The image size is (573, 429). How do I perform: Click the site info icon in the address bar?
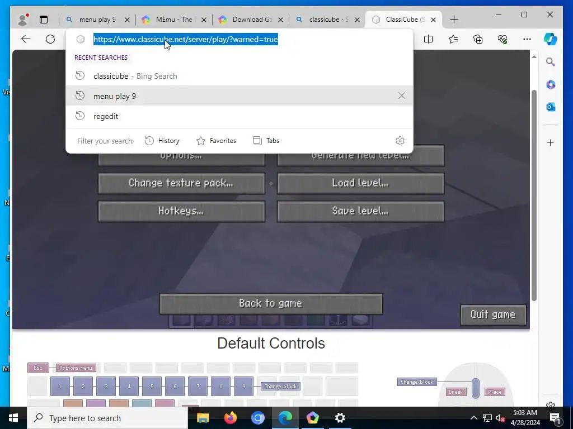[81, 39]
